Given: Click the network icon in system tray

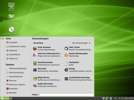Looking at the screenshot, I should point(107,98).
